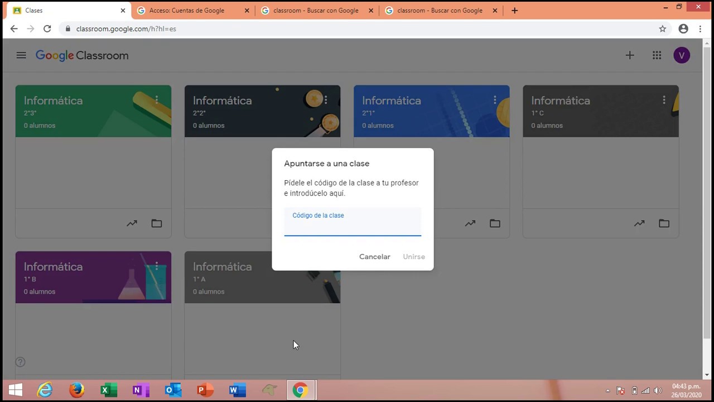Open the Windows Start menu
The image size is (714, 402).
[x=16, y=390]
